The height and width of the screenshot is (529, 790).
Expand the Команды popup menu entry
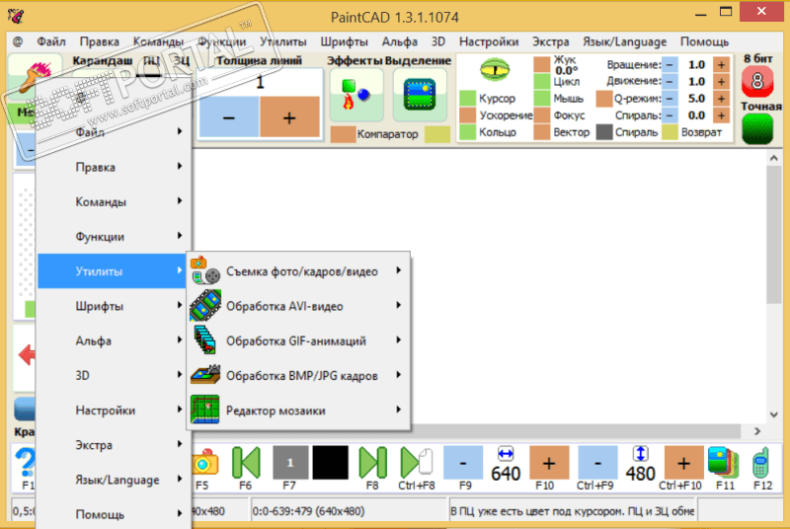pos(114,201)
